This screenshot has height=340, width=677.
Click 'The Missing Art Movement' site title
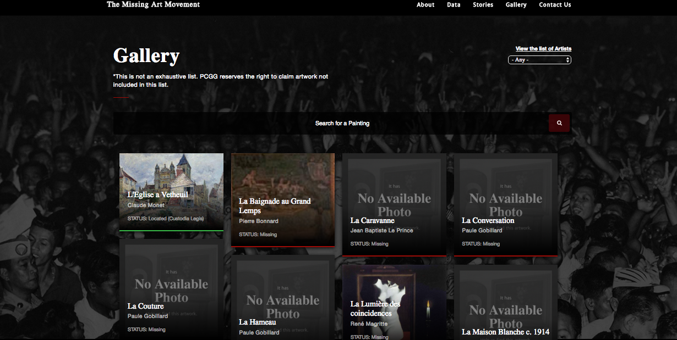(x=153, y=4)
